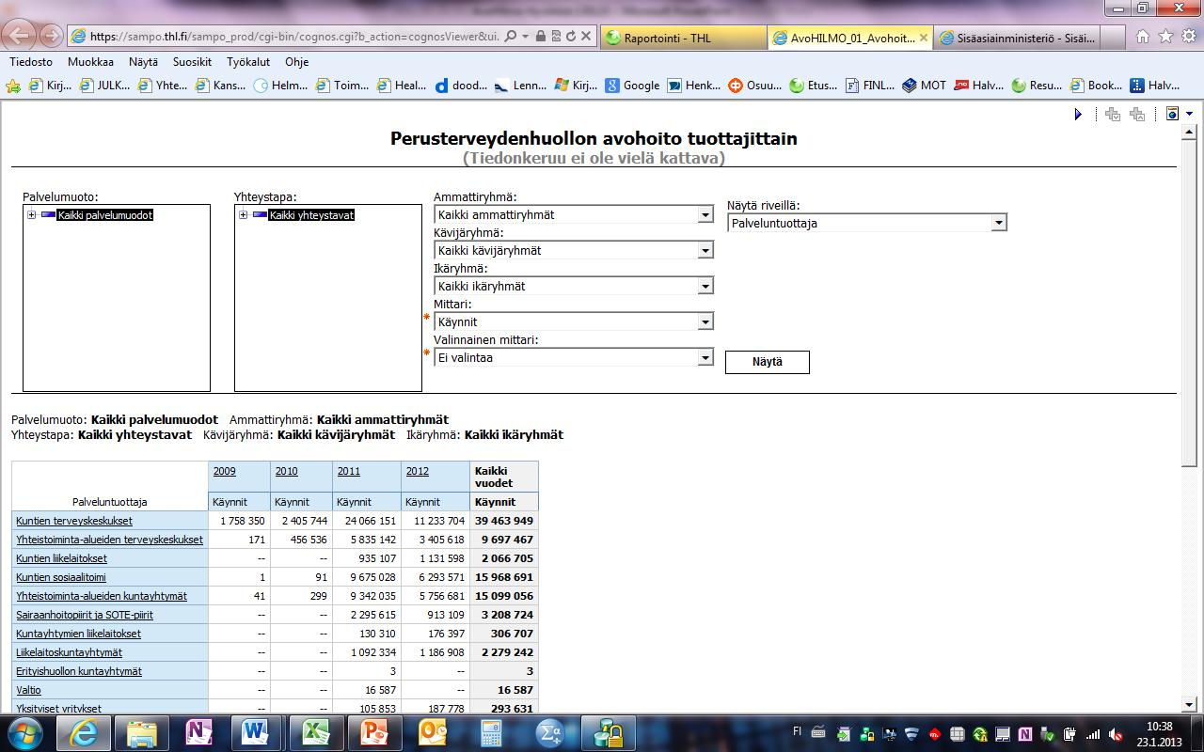Open the Ikäryhmä dropdown
The width and height of the screenshot is (1204, 752).
tap(705, 287)
